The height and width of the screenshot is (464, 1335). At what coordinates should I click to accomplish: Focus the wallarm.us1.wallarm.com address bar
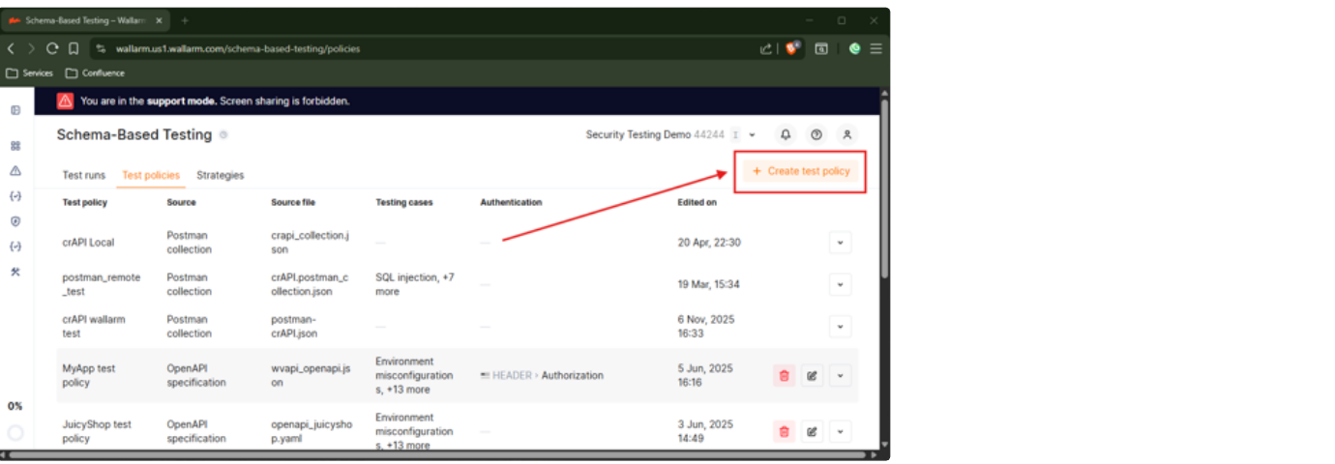[x=426, y=48]
